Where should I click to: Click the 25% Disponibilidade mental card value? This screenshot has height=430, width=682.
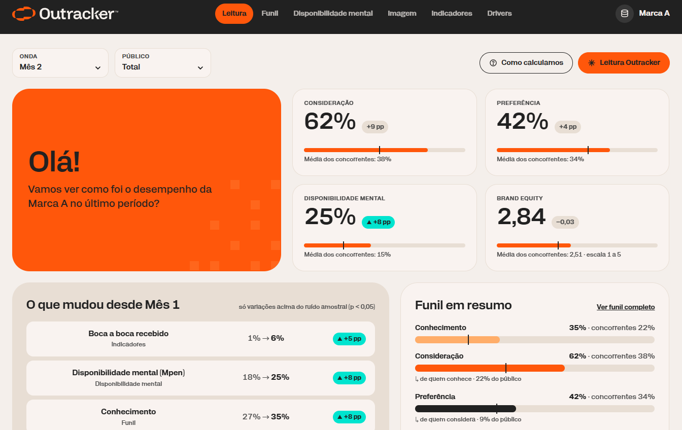pos(330,217)
